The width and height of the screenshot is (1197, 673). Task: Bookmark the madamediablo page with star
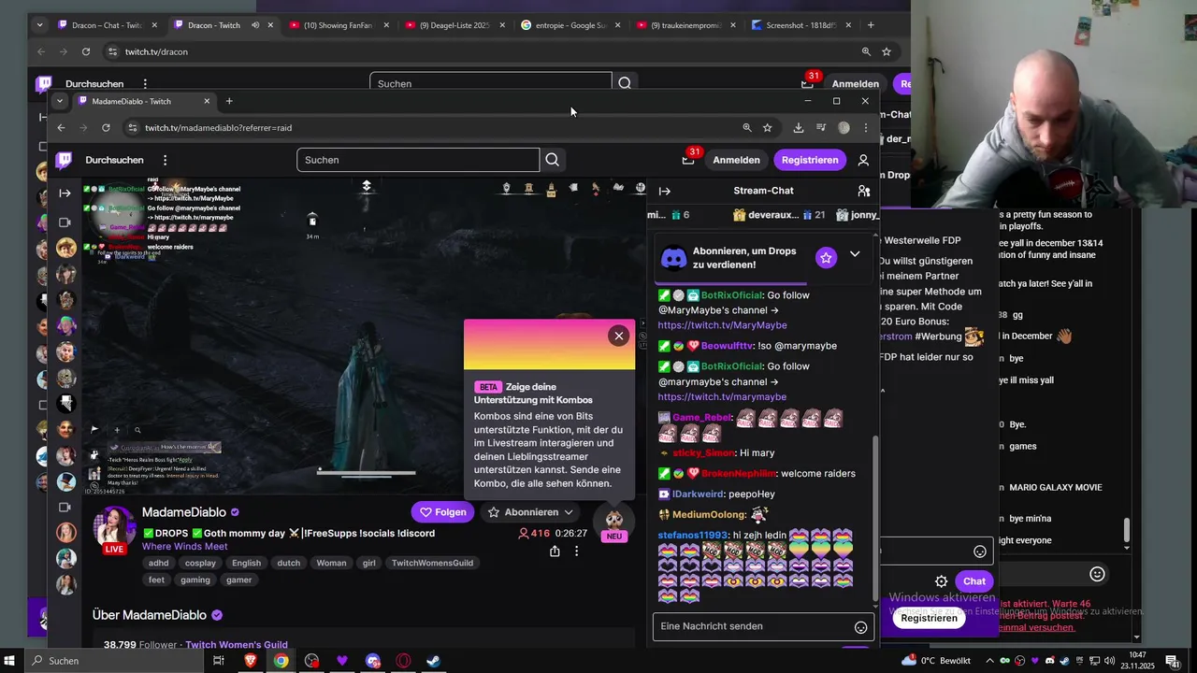point(767,127)
